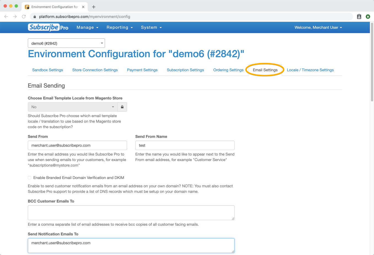
Task: Select the Environment Configuration browser tab
Action: (x=55, y=7)
